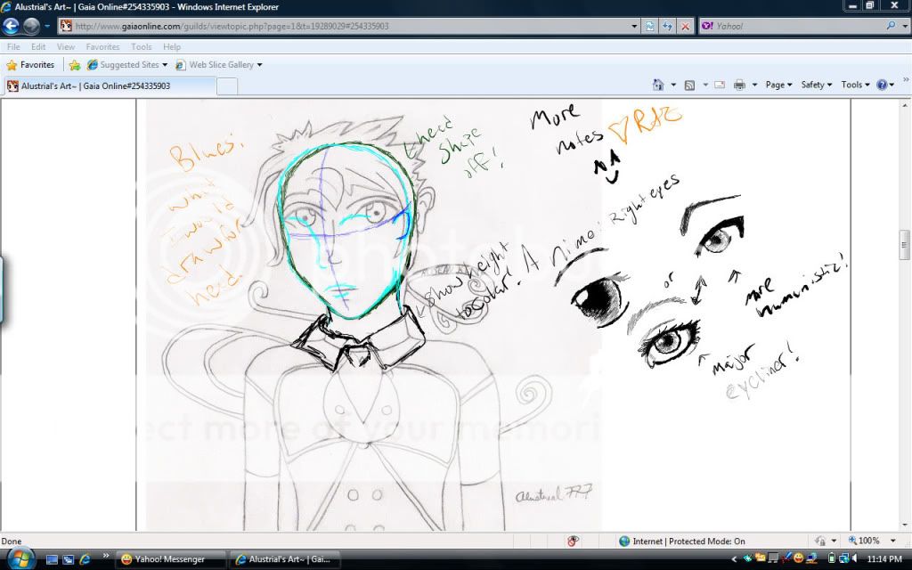
Task: Open the blue Help icon
Action: [x=882, y=85]
